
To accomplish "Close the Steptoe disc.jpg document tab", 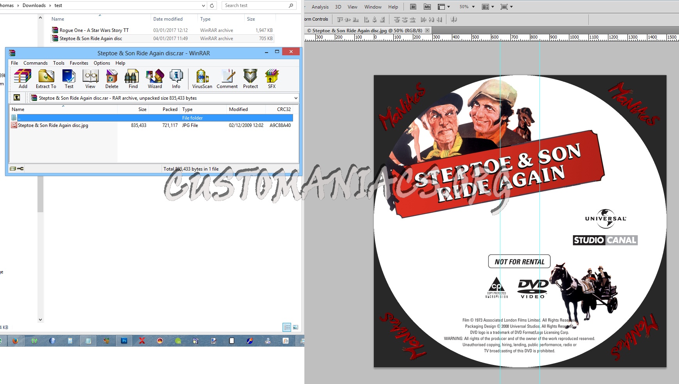I will [x=427, y=30].
